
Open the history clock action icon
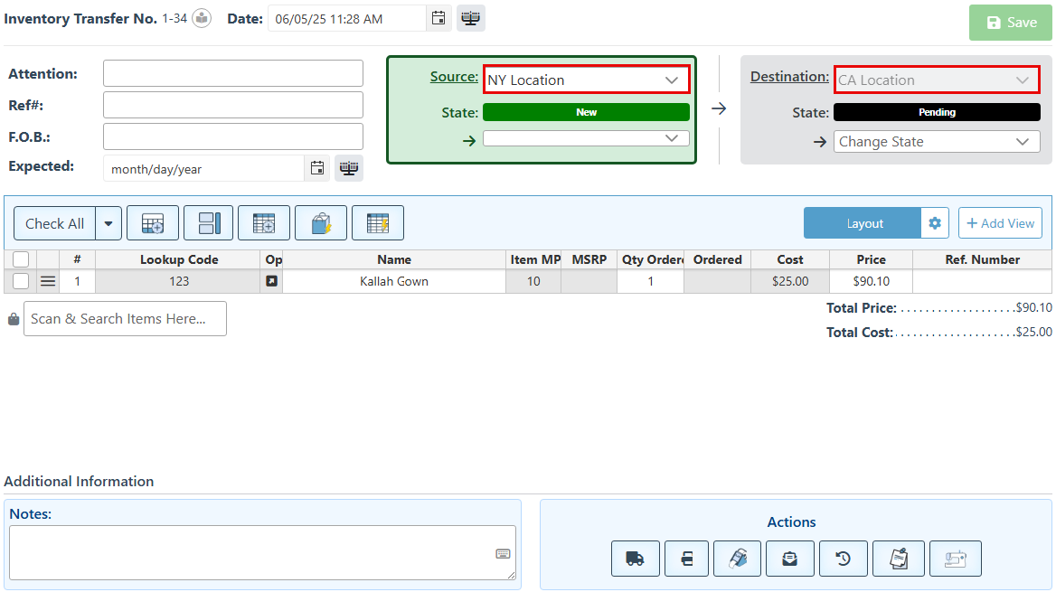point(843,559)
